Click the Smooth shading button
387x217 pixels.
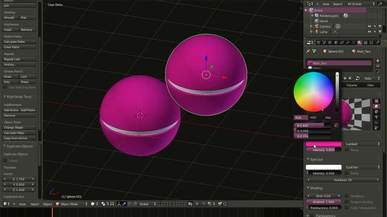11,17
